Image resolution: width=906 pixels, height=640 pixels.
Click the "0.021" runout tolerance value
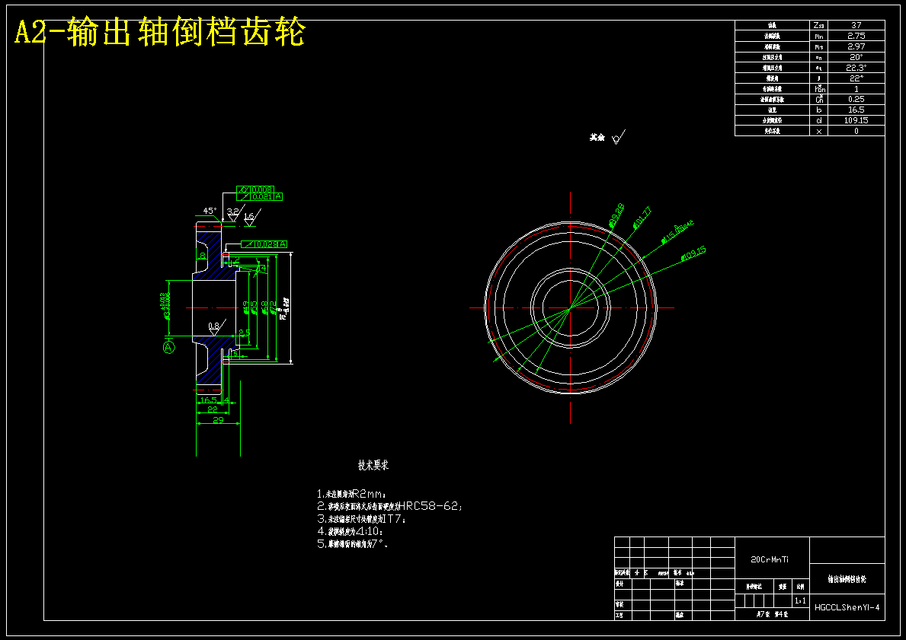(x=262, y=197)
